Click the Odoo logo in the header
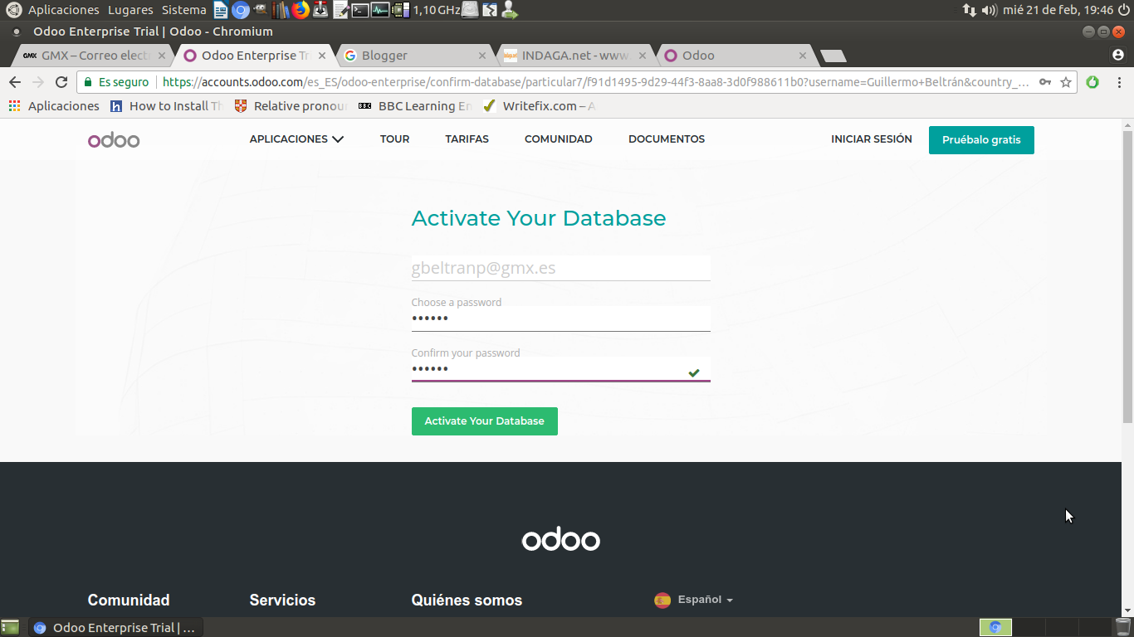This screenshot has height=637, width=1134. 114,139
